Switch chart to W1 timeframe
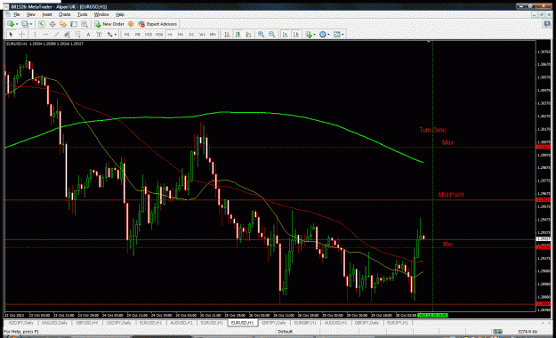This screenshot has height=338, width=556. (x=202, y=35)
